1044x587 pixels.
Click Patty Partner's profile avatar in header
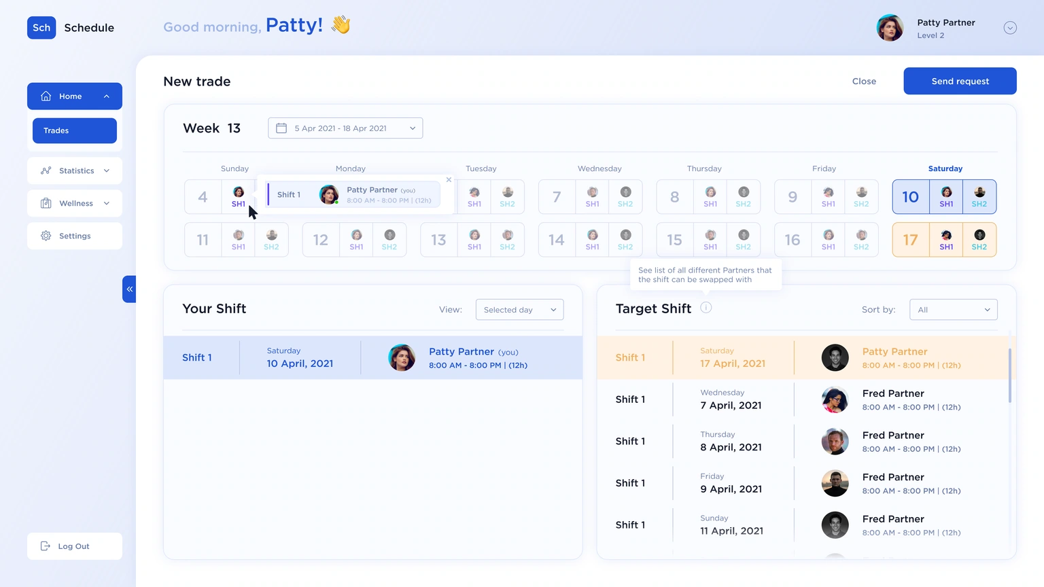pyautogui.click(x=890, y=28)
